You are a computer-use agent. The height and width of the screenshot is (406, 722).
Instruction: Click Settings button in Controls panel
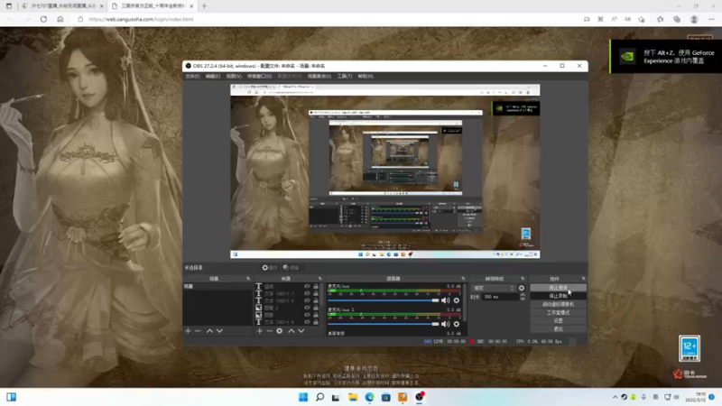558,321
